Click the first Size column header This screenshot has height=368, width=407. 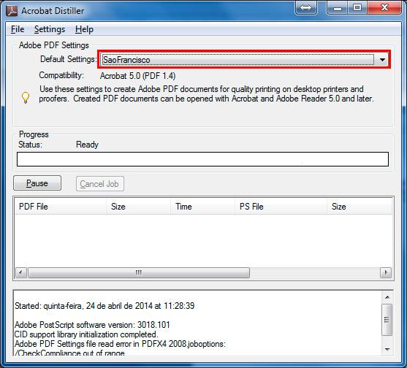[139, 207]
